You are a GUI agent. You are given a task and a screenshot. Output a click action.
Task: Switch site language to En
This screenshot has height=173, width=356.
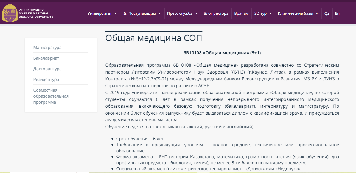(x=337, y=13)
